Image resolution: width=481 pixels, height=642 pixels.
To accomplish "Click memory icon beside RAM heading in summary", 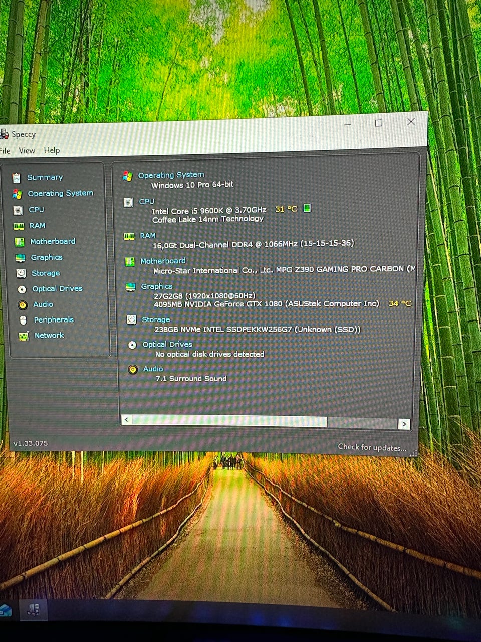I will pos(129,236).
